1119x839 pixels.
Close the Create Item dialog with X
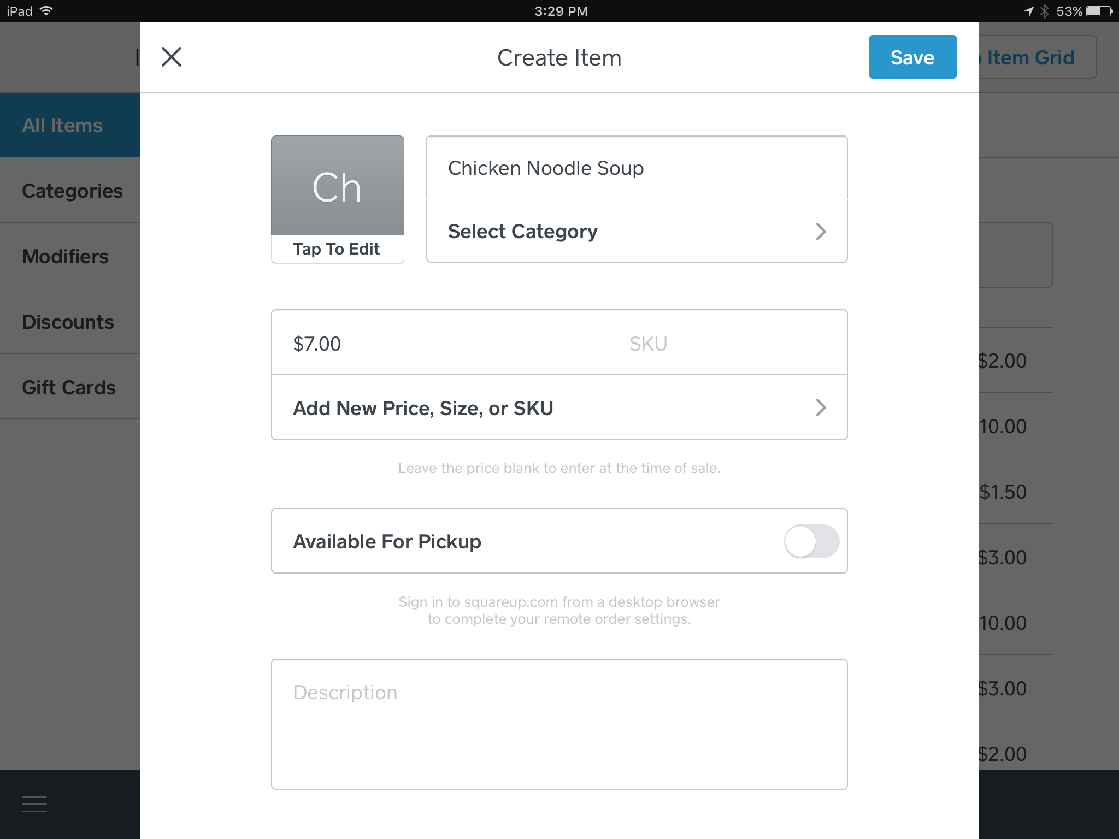(172, 57)
